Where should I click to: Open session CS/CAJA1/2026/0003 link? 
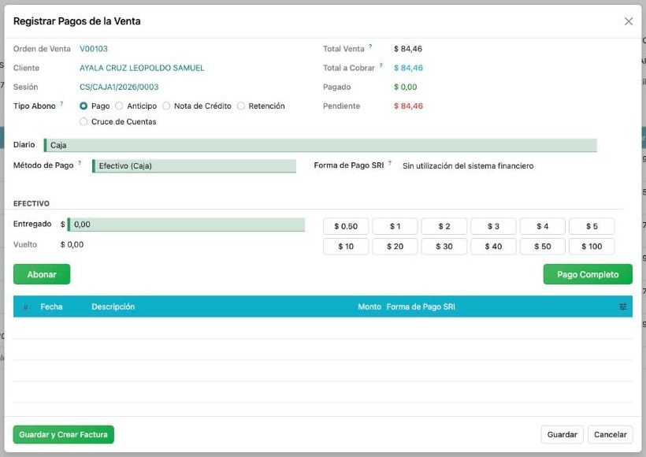pyautogui.click(x=119, y=87)
